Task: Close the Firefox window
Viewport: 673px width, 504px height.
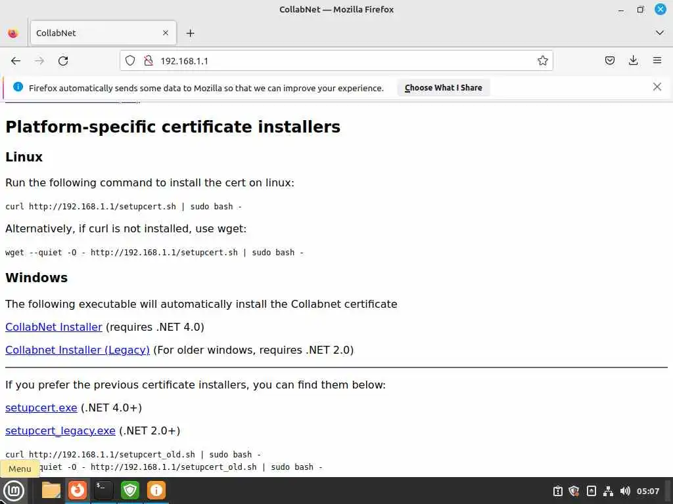Action: (660, 9)
